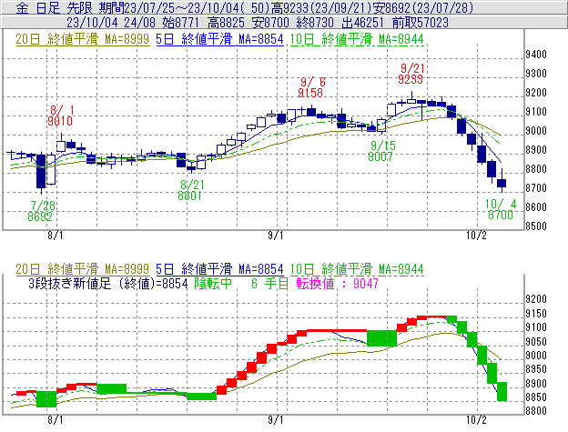Click the 9050 axis label of three-line break chart
The image size is (568, 432).
click(x=536, y=342)
